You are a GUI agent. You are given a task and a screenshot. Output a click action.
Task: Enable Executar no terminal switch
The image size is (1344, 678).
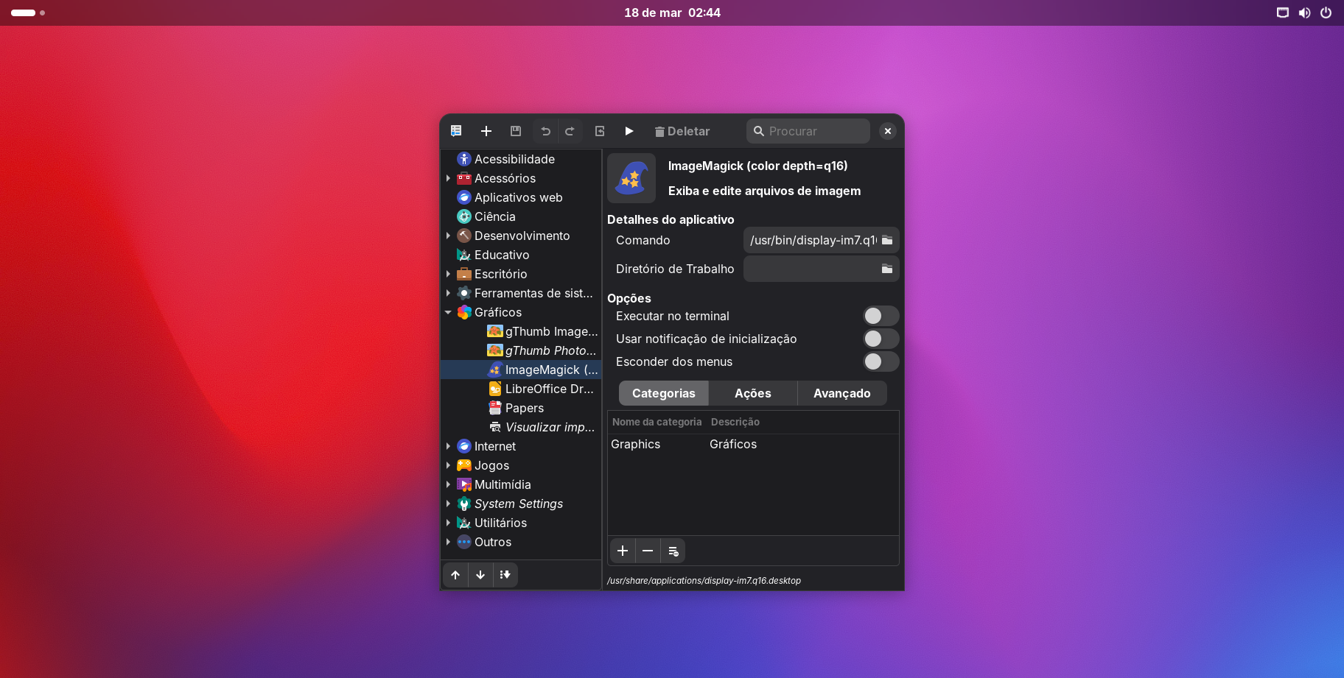tap(881, 316)
